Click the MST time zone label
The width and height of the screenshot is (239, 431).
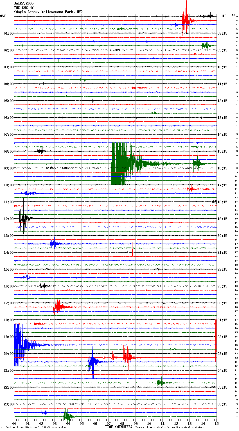3,16
